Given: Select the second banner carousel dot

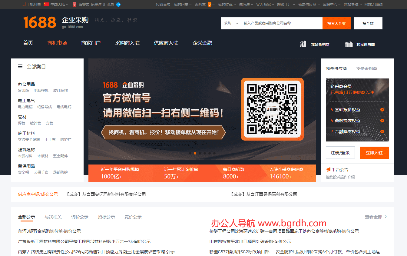Looking at the screenshot, I should 195,153.
